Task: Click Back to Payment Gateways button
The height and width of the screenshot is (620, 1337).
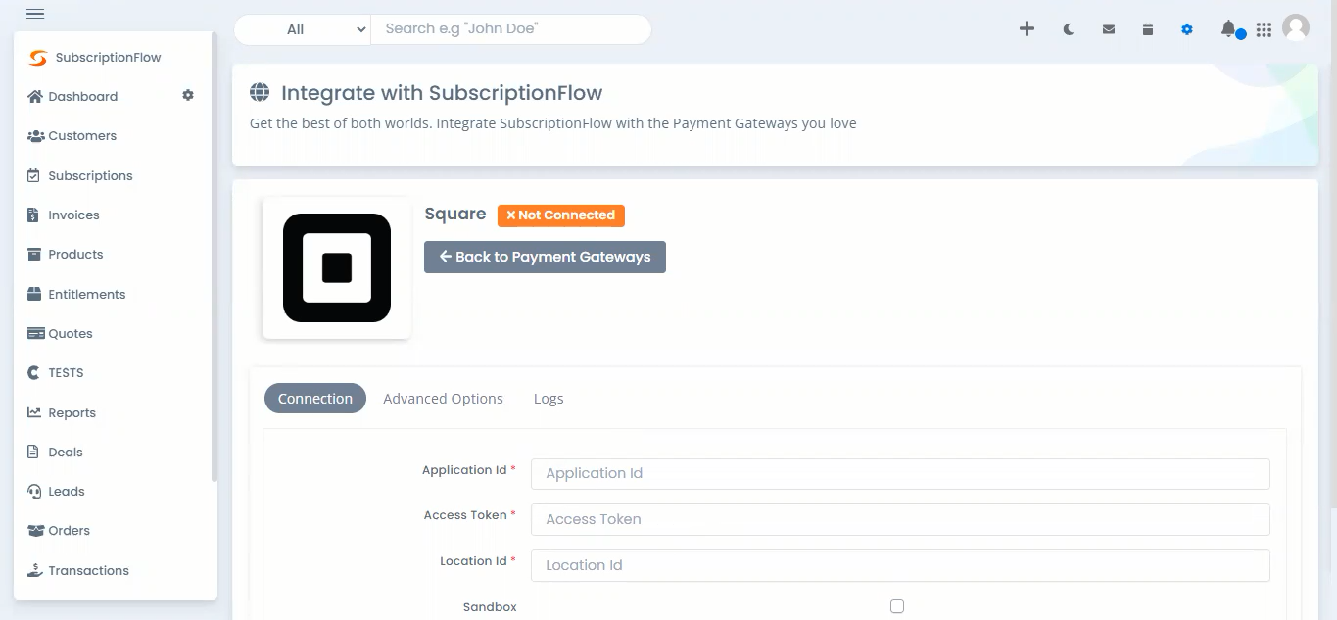Action: click(545, 257)
